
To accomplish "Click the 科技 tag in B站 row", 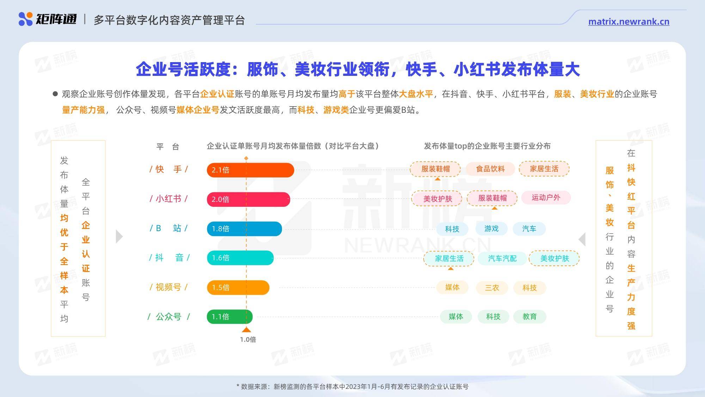I will click(452, 229).
